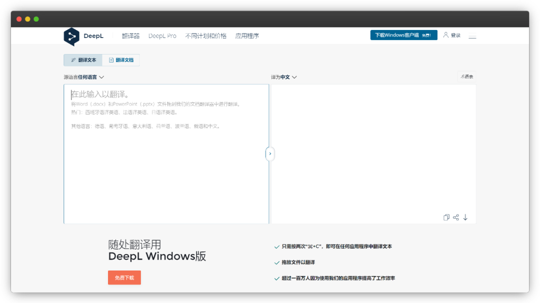Click the yellow window minimize button

coord(27,19)
